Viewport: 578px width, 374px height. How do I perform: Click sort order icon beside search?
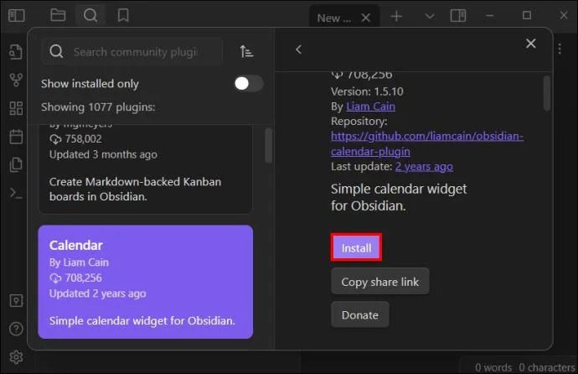coord(246,51)
